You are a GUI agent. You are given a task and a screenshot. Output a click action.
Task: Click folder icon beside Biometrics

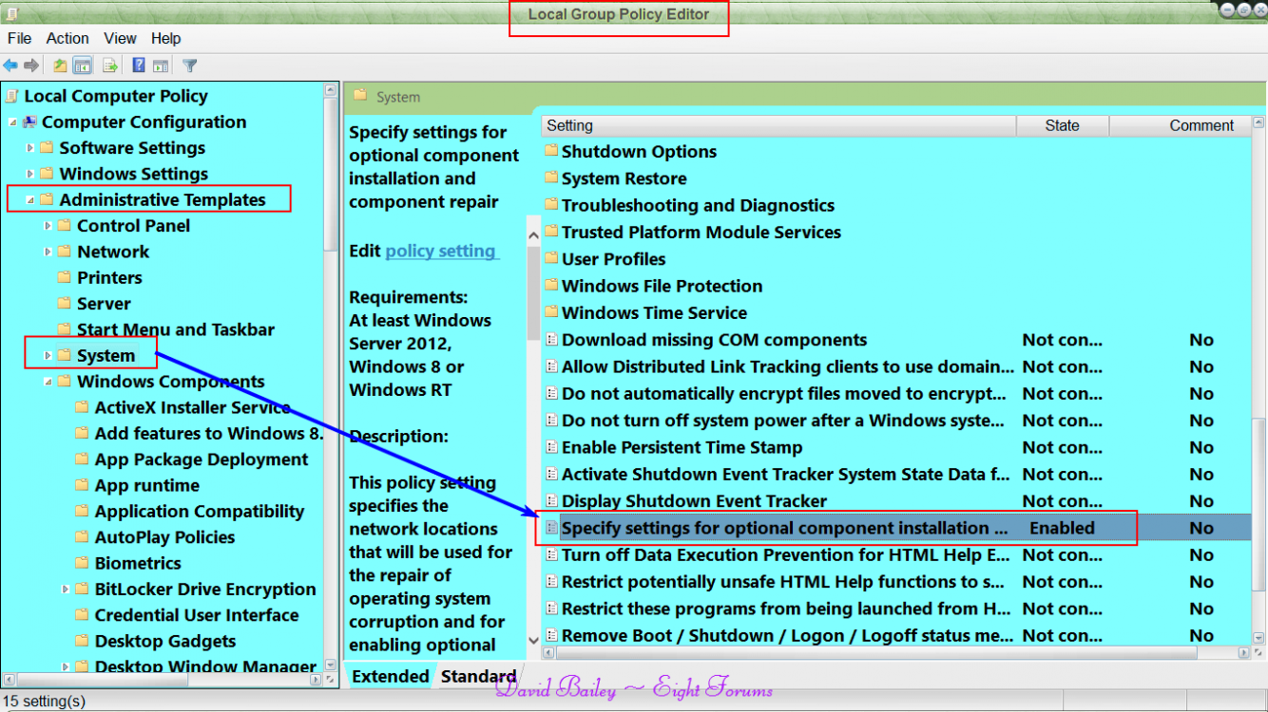coord(82,563)
